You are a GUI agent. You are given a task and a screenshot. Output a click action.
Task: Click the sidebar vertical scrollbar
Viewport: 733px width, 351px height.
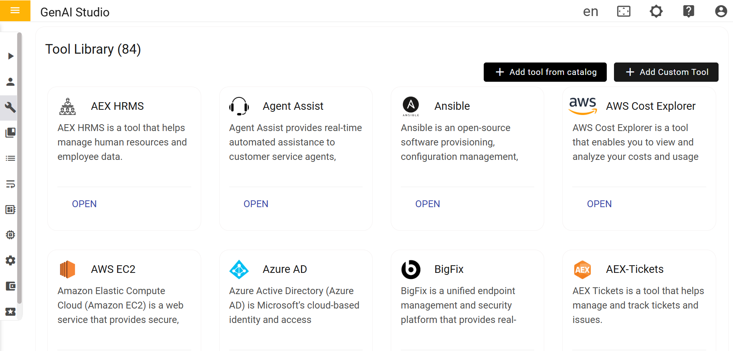pyautogui.click(x=19, y=168)
